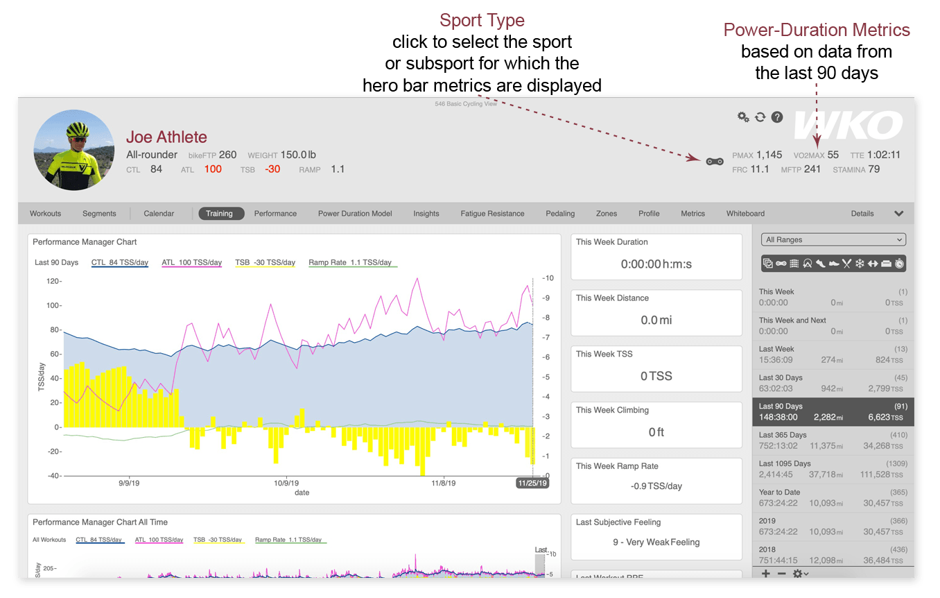The image size is (940, 598).
Task: Select the Year to Date range
Action: [833, 497]
